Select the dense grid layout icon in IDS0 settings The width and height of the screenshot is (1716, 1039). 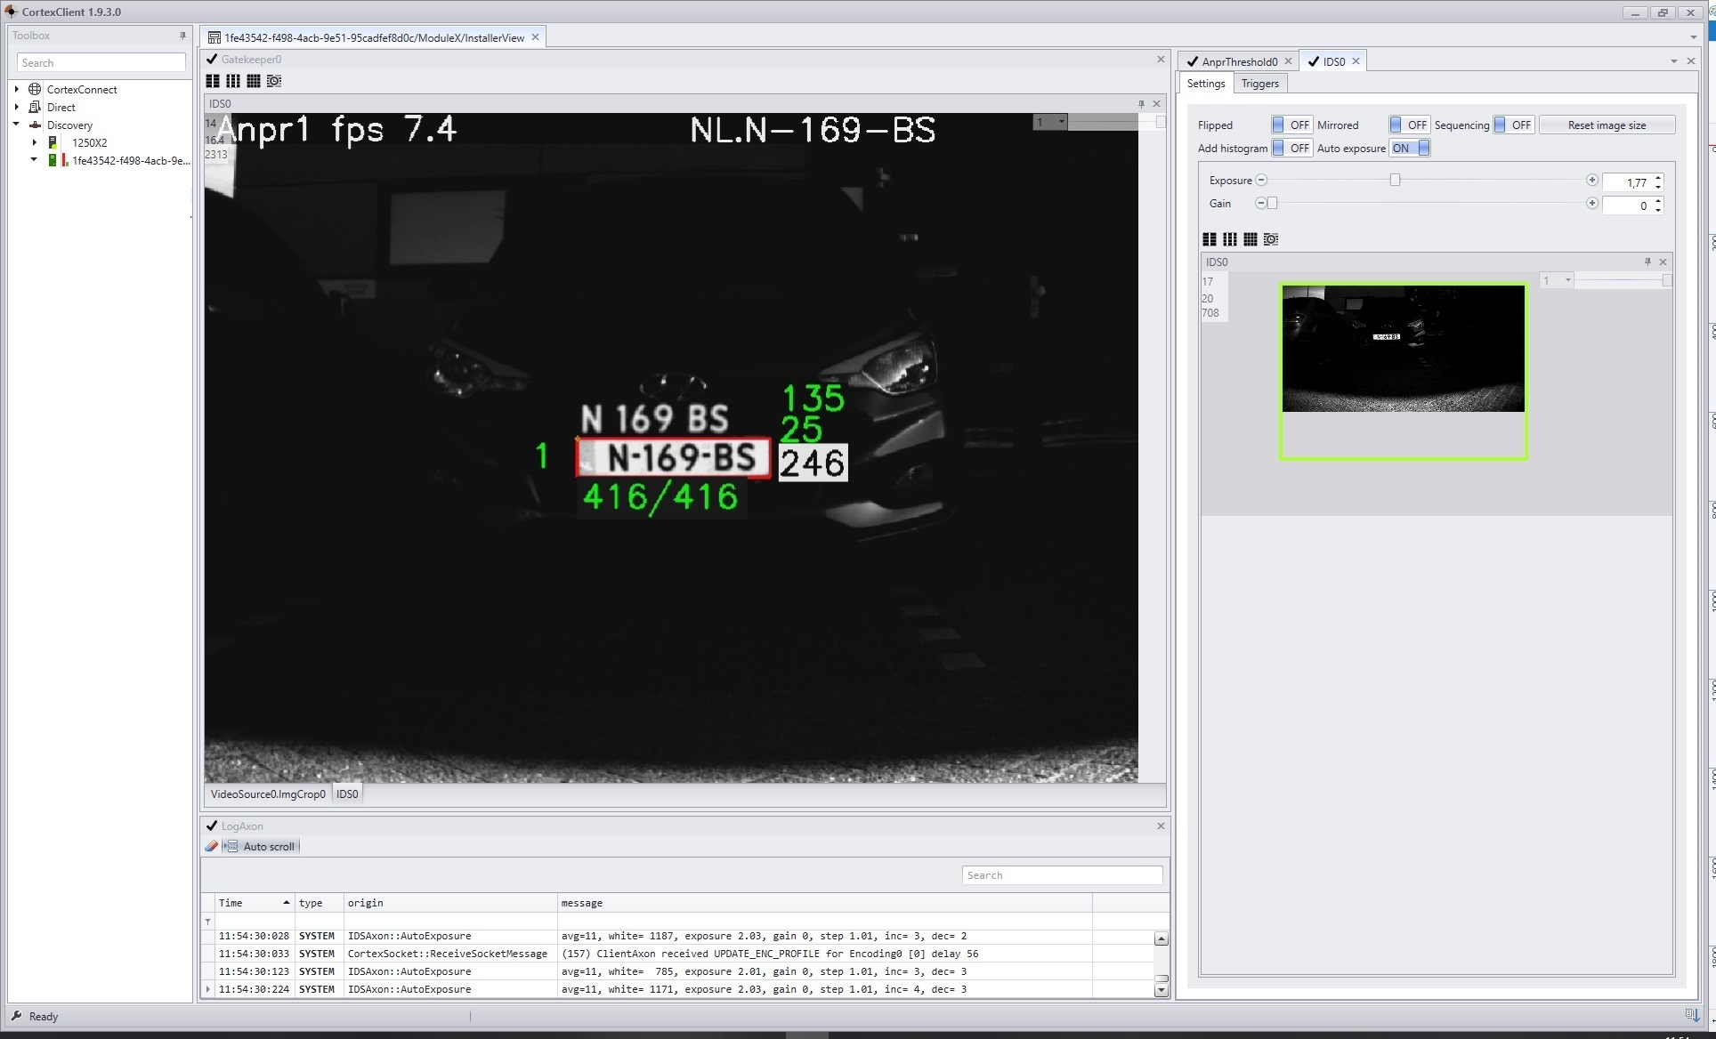coord(1251,239)
